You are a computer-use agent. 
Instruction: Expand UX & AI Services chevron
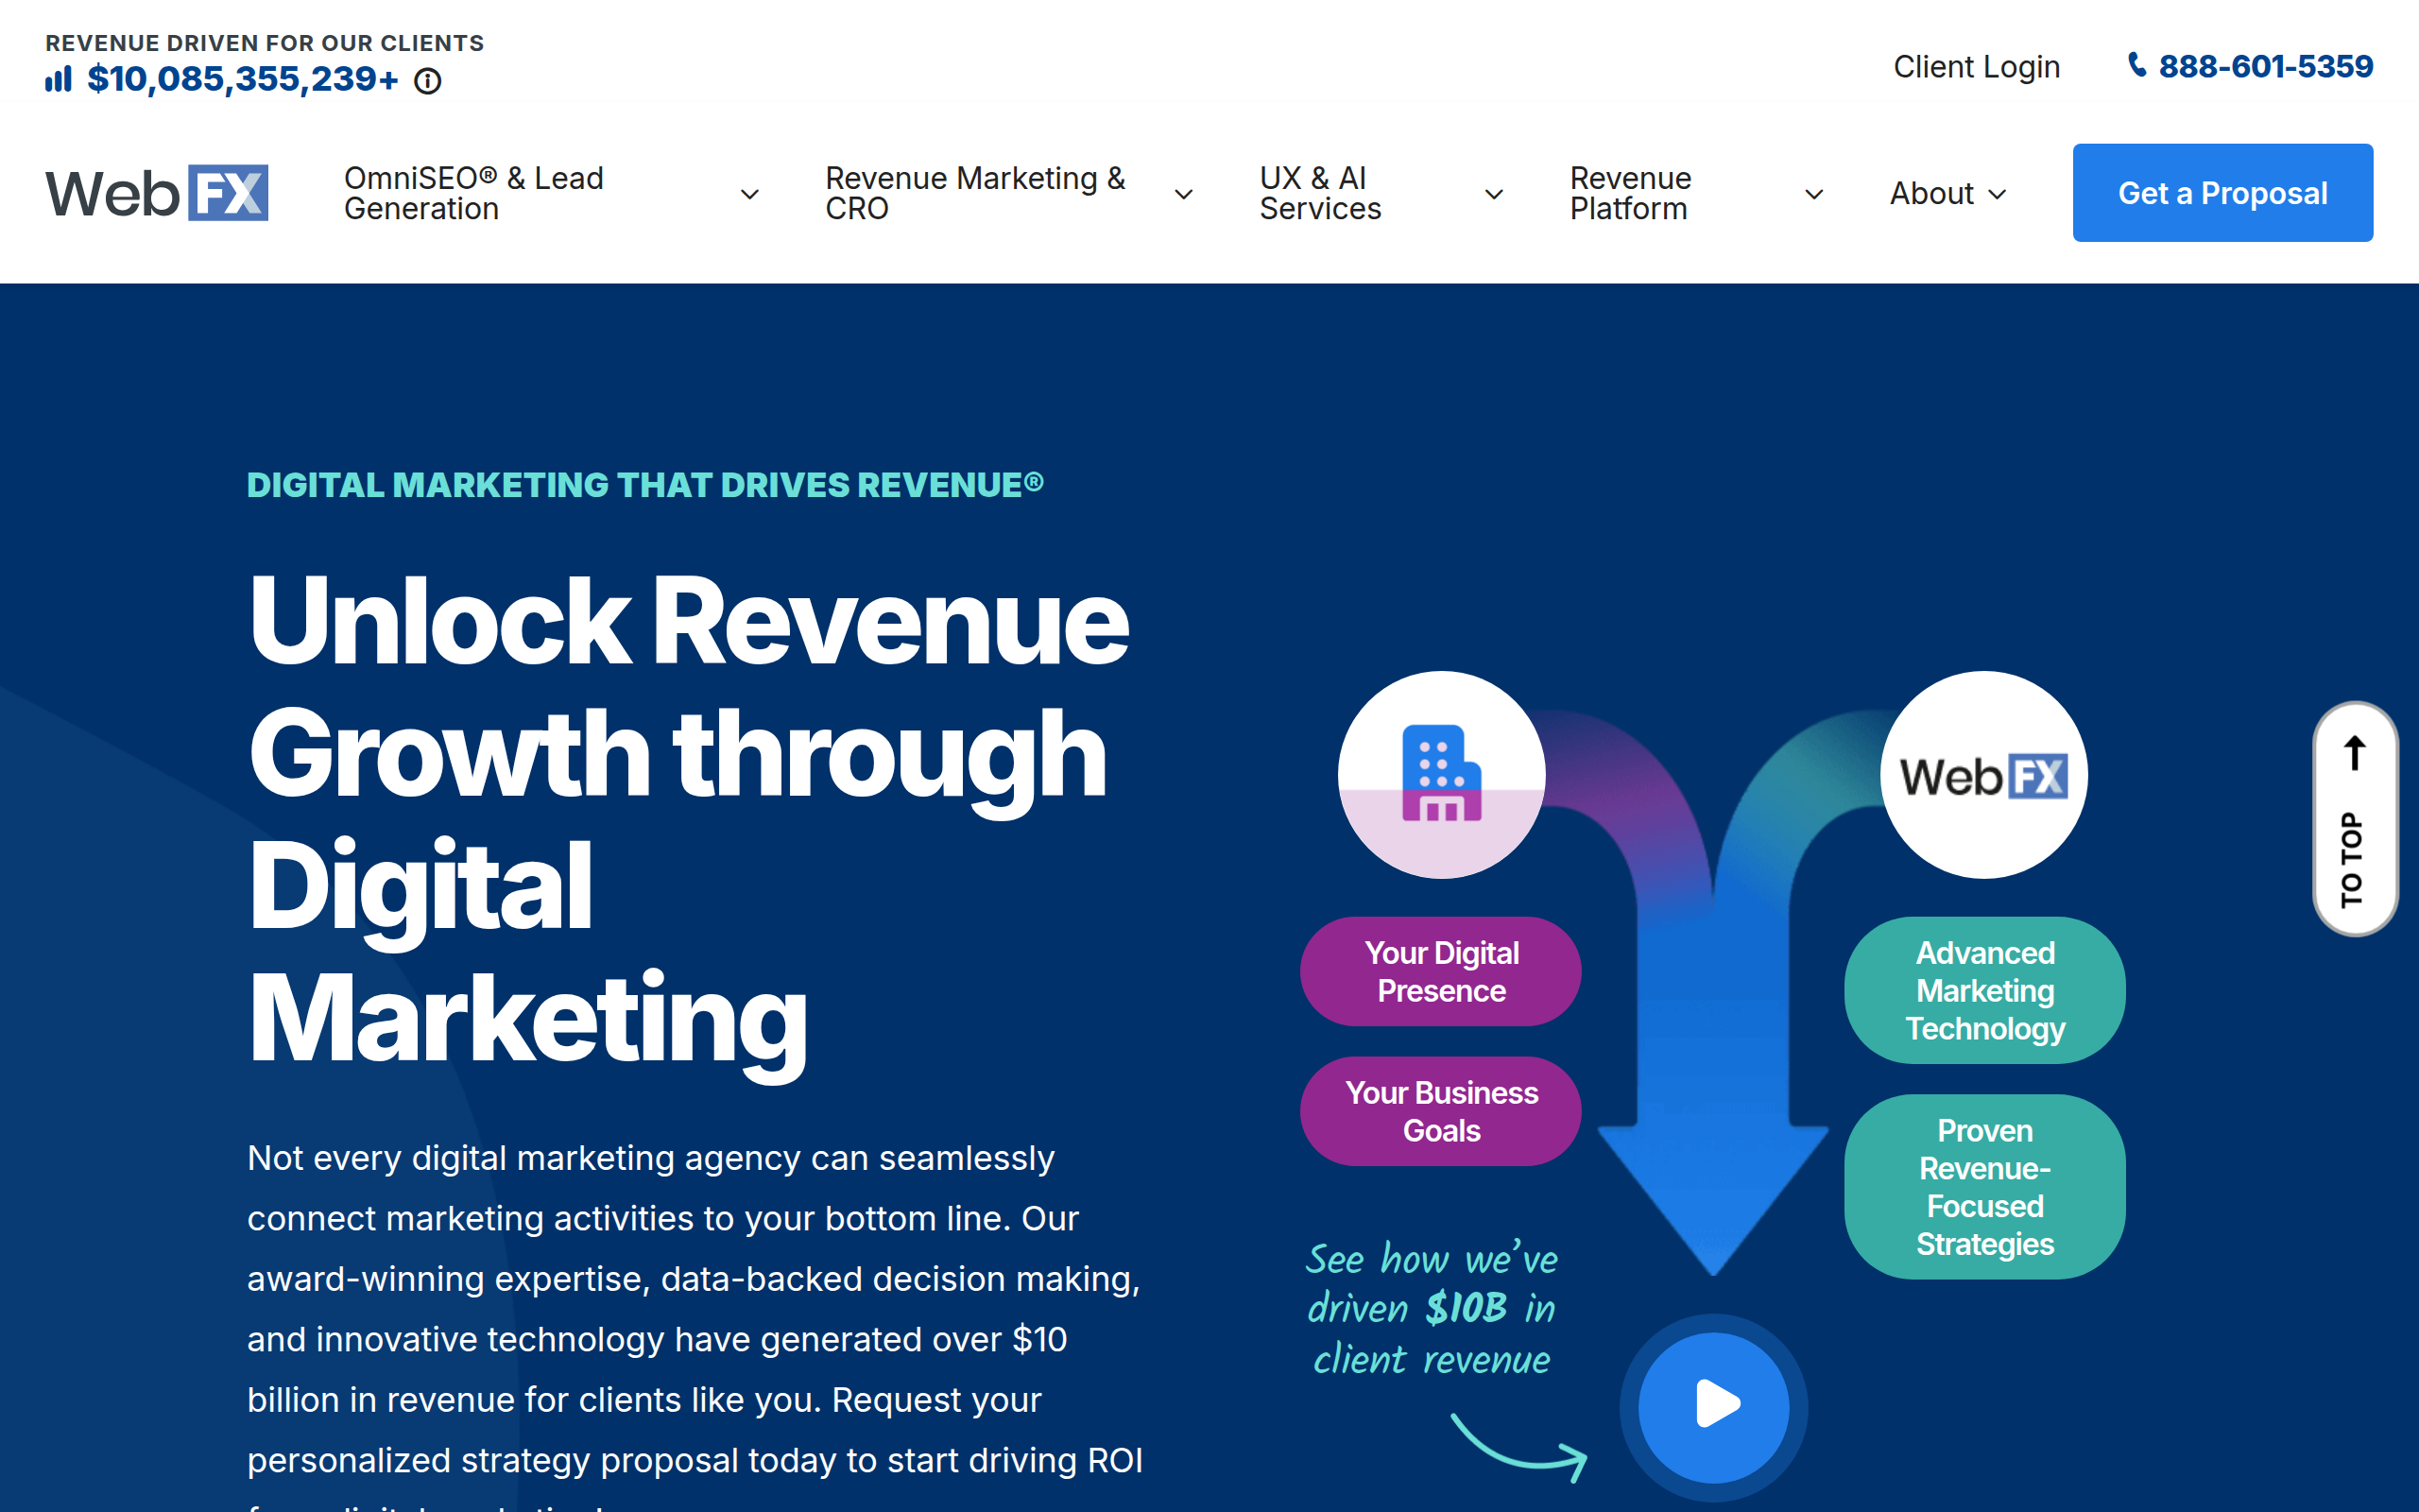(1493, 194)
